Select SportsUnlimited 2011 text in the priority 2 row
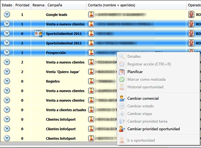The height and width of the screenshot is (148, 201). (64, 43)
